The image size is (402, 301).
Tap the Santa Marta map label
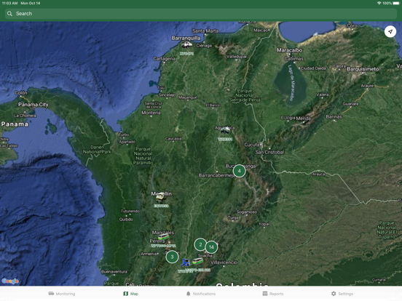click(205, 31)
